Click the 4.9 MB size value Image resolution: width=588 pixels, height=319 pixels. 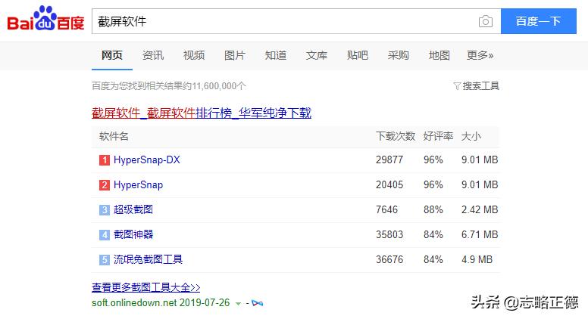[477, 259]
